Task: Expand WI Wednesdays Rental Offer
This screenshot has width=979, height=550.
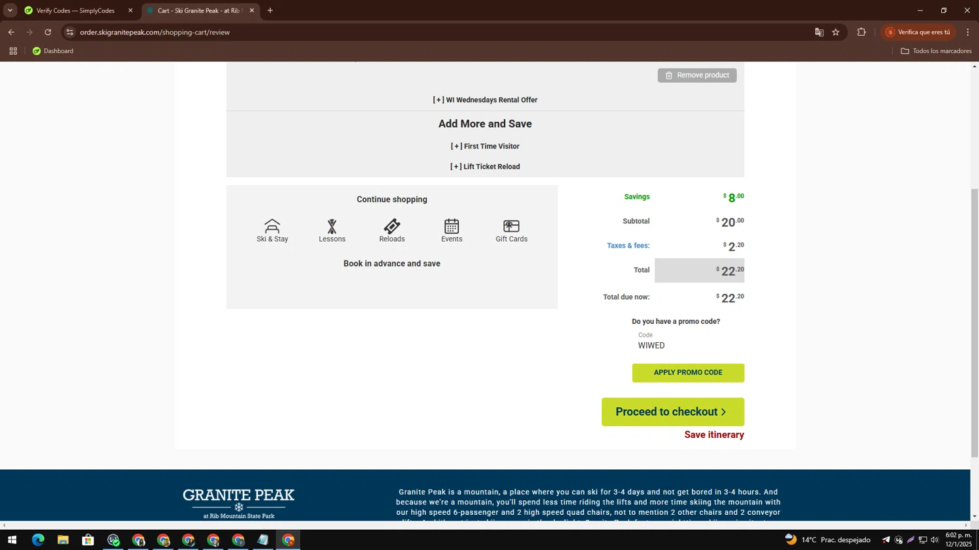Action: [x=485, y=100]
